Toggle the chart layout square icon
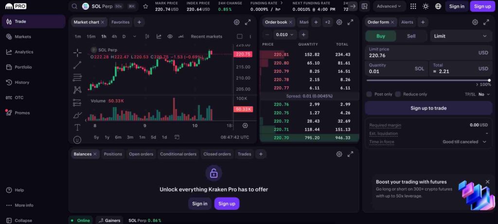Image resolution: width=498 pixels, height=224 pixels. point(239,36)
